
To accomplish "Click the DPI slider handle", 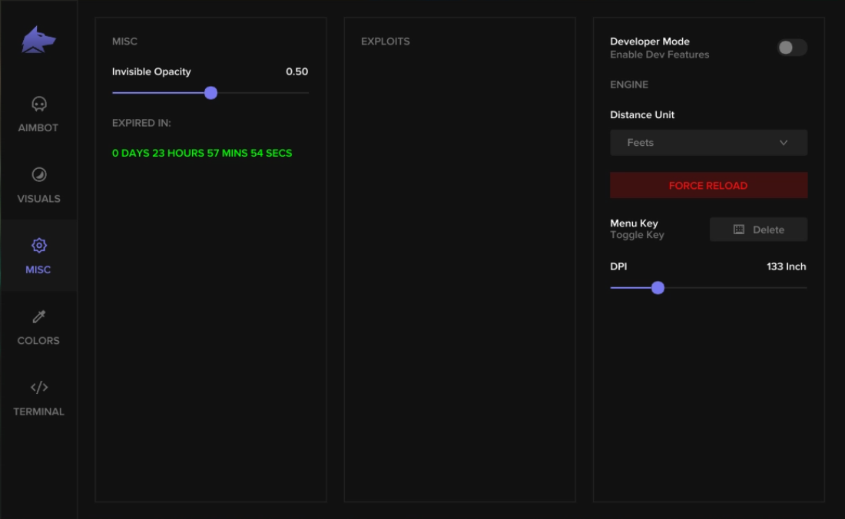I will tap(658, 287).
